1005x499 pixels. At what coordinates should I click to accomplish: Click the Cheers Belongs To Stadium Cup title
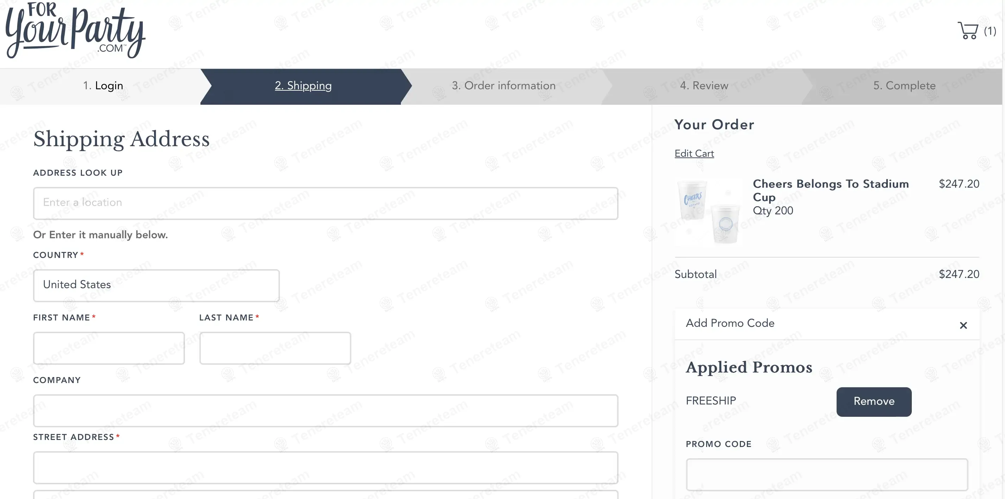tap(830, 190)
